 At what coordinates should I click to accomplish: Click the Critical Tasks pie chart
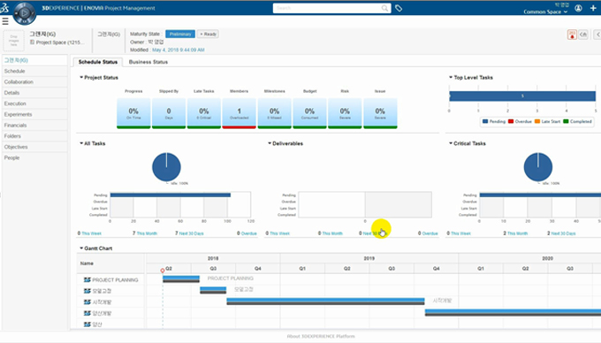coord(538,167)
